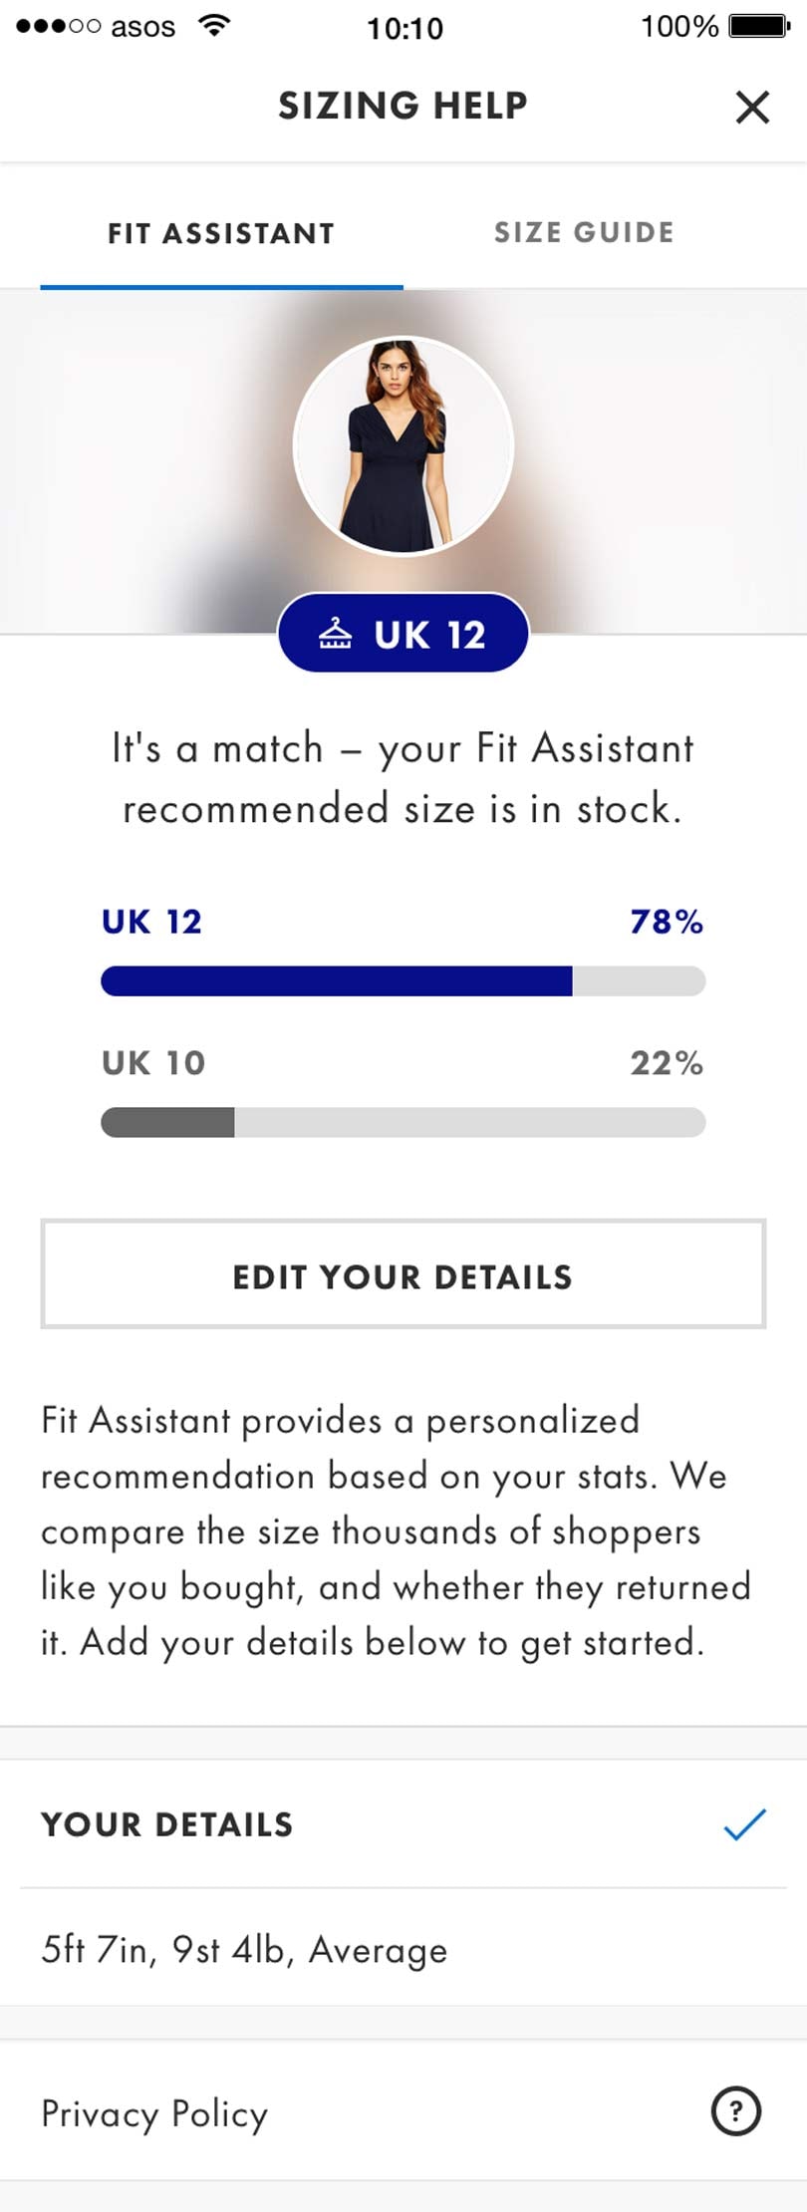This screenshot has width=807, height=2212.
Task: Open the Privacy Policy link
Action: (154, 2112)
